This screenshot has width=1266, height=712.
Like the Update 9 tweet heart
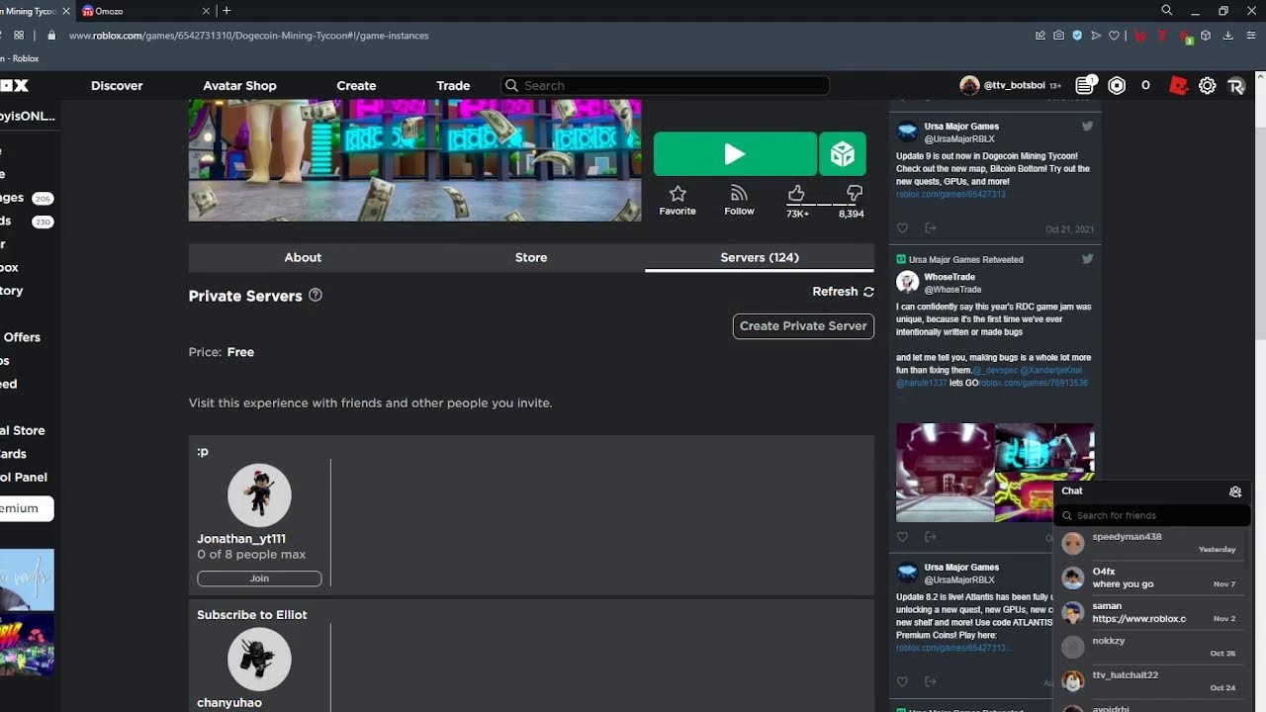tap(902, 228)
